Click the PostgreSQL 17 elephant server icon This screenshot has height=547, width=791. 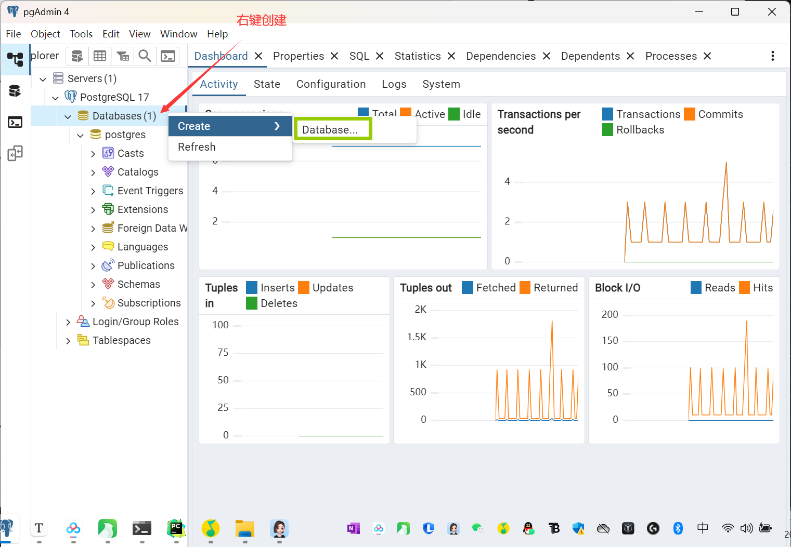click(71, 97)
